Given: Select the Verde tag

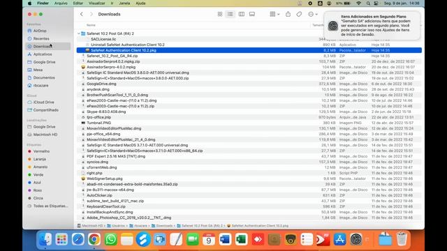Looking at the screenshot, I should pos(38,174).
